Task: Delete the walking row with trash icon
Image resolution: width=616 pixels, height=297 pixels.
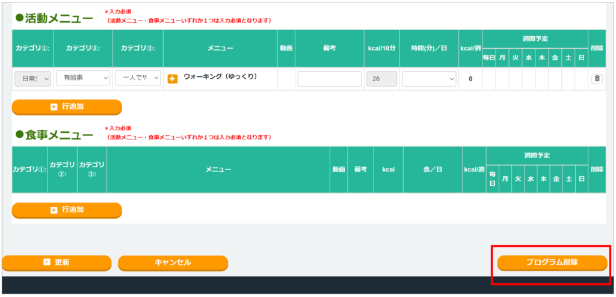Action: tap(597, 79)
